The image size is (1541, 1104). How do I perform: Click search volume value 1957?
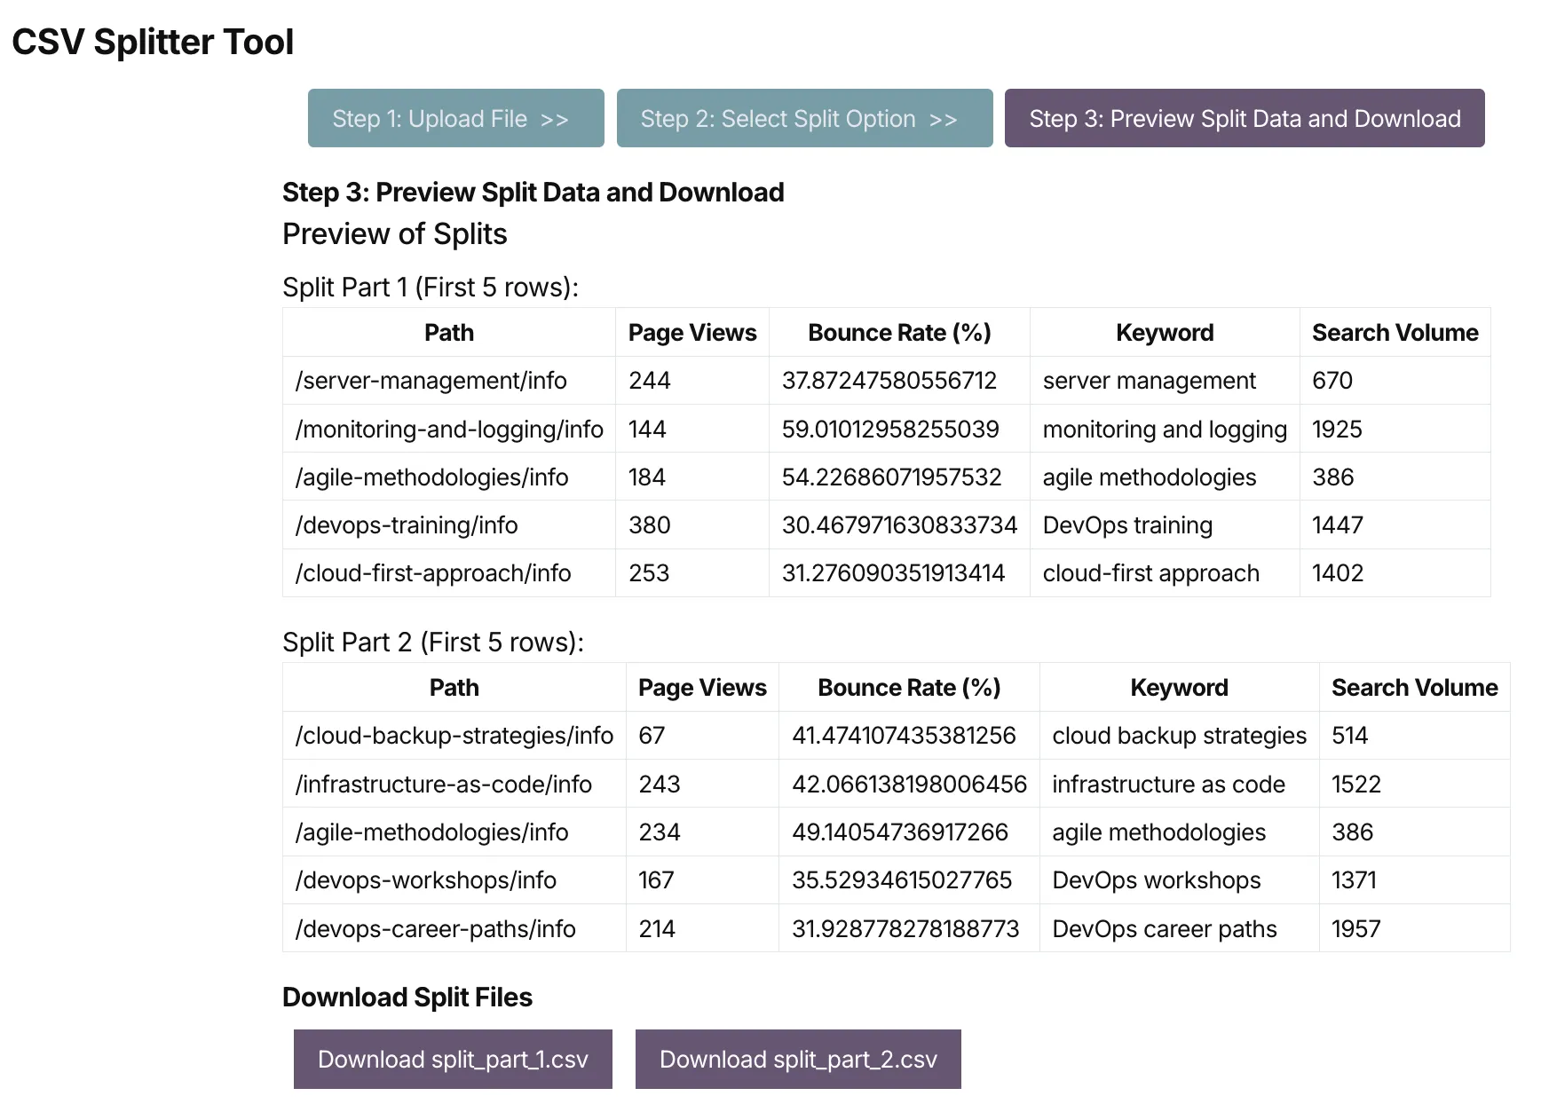tap(1414, 929)
